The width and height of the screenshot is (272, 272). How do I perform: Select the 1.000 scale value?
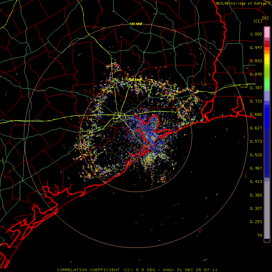(x=256, y=34)
